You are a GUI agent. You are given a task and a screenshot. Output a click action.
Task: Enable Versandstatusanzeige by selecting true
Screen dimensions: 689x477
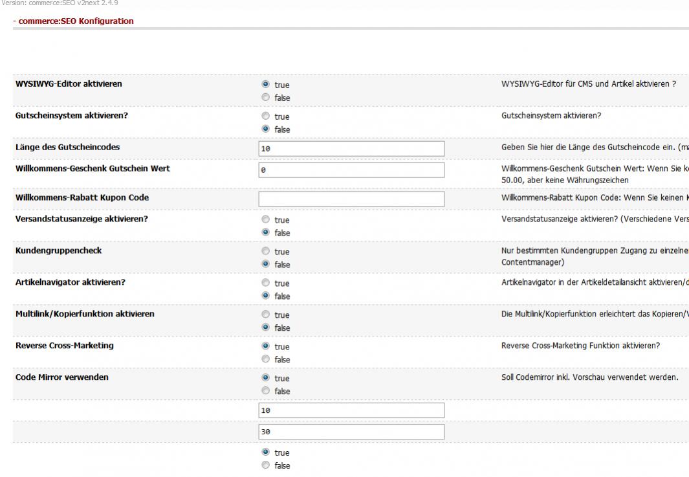265,220
